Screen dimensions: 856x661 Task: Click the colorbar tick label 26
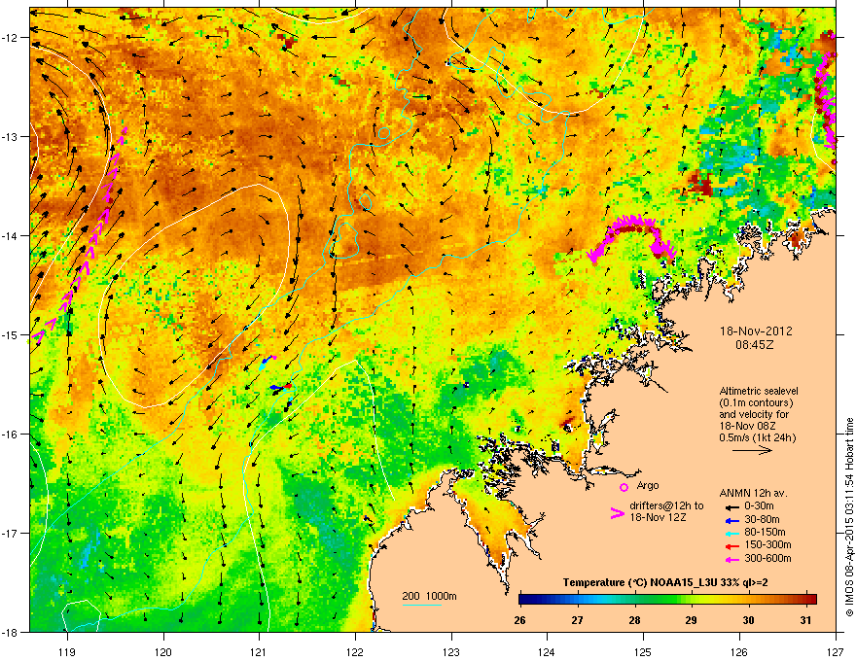519,620
